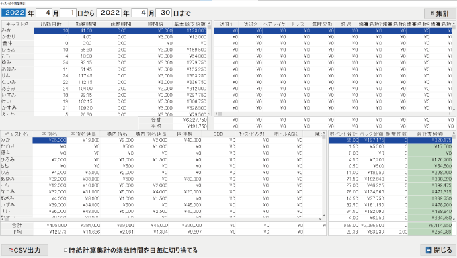
Task: Click the 送迎2 column header
Action: (251, 24)
